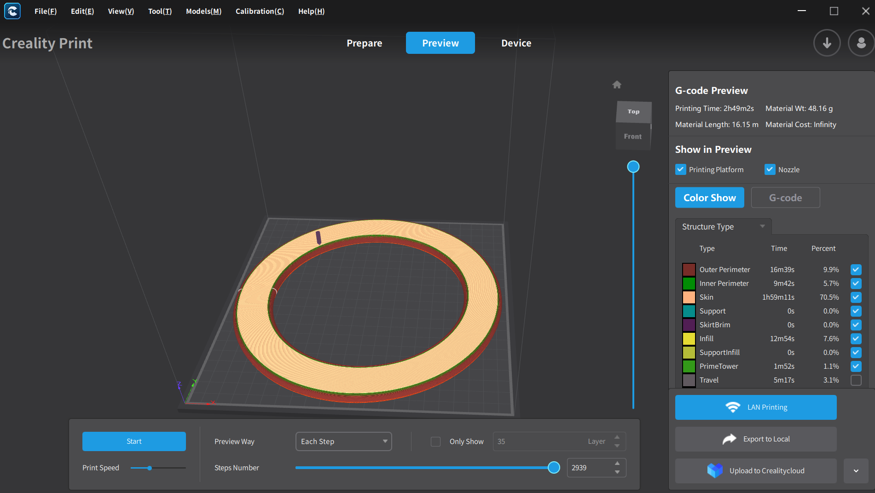Click the Support color swatch
The width and height of the screenshot is (875, 493).
click(x=689, y=311)
